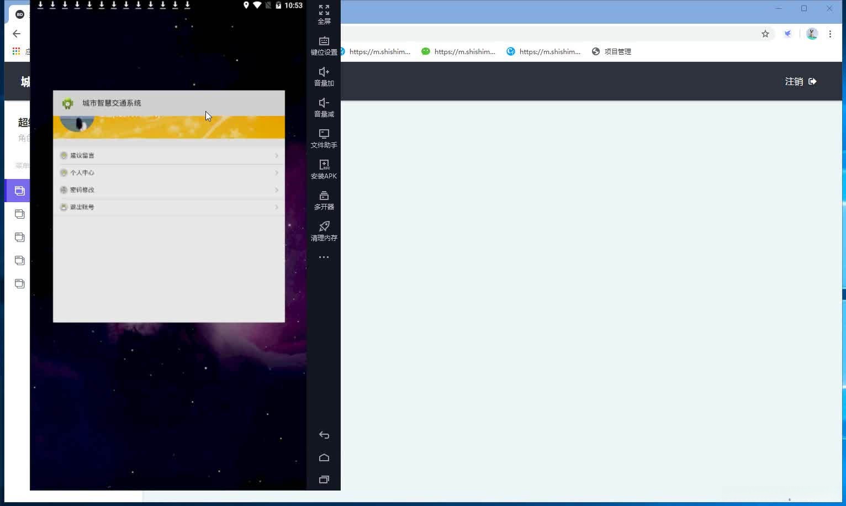Open the 个人中心 menu entry
This screenshot has height=506, width=846.
tap(169, 173)
